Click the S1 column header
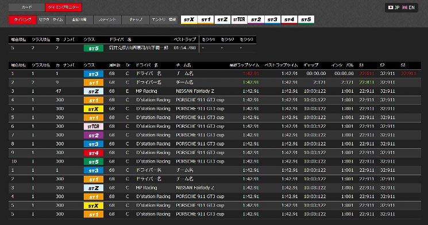Image resolution: width=428 pixels, height=225 pixels. pos(361,65)
